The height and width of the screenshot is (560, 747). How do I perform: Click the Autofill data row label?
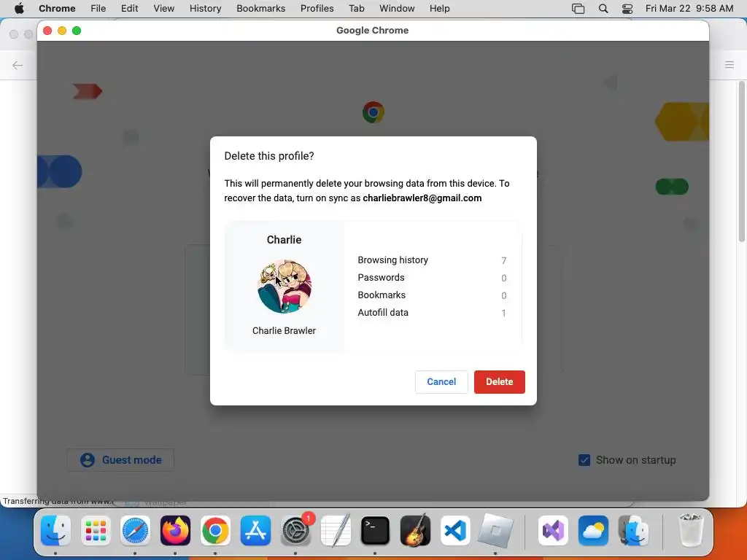[383, 313]
